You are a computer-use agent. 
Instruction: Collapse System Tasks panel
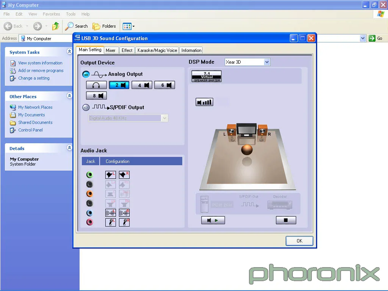click(69, 52)
